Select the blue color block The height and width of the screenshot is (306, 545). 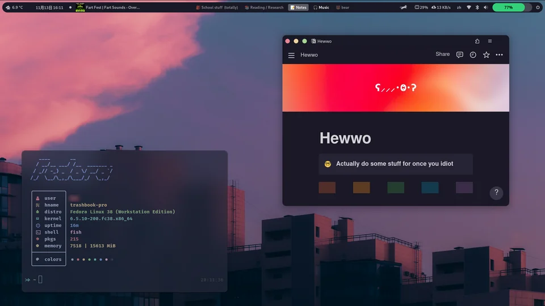click(430, 188)
